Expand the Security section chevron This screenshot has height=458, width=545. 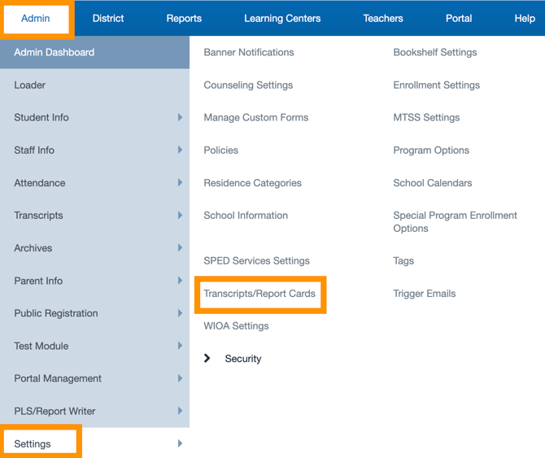pos(207,359)
